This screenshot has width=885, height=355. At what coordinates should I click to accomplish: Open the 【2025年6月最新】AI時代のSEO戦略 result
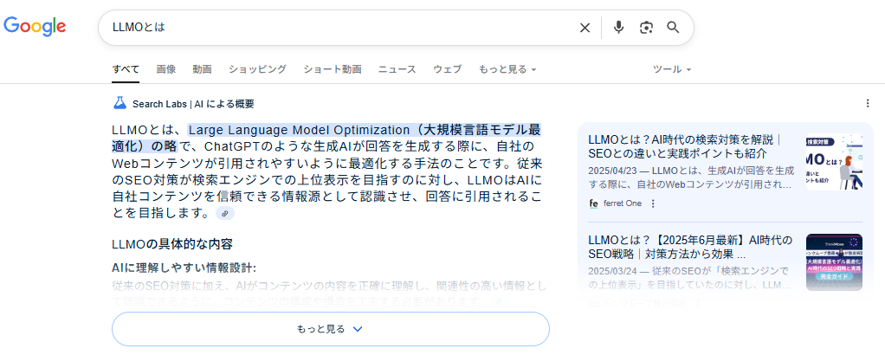click(x=690, y=247)
